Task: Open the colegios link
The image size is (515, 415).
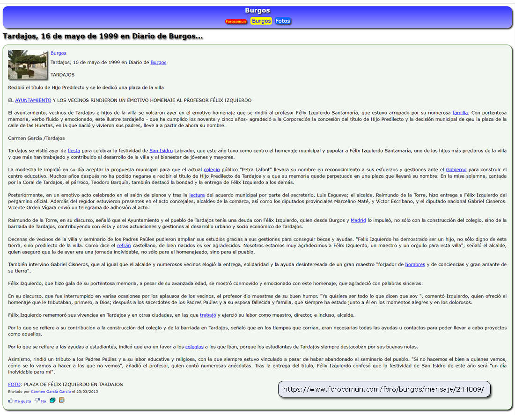Action: point(194,347)
